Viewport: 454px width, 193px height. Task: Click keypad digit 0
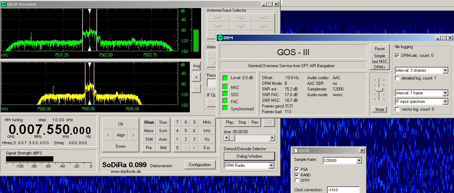click(x=177, y=148)
